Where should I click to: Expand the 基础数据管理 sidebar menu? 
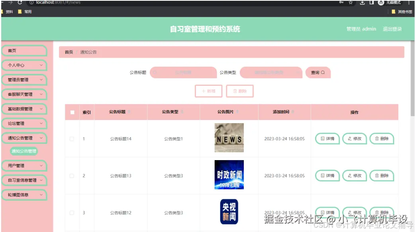(x=24, y=109)
